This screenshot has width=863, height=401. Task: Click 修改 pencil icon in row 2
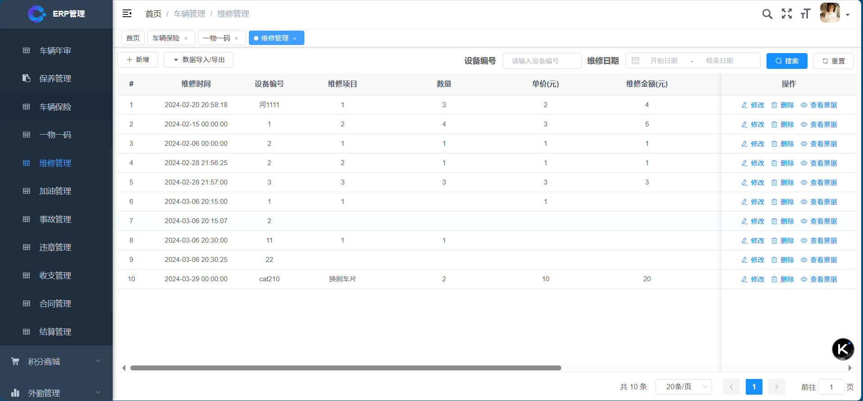pos(744,124)
